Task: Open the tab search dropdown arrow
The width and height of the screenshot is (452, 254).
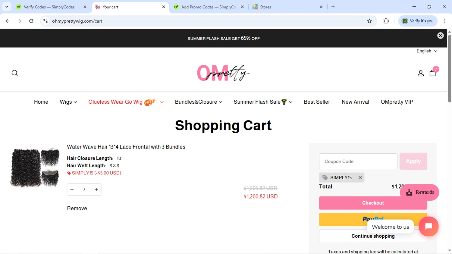Action: click(x=7, y=7)
